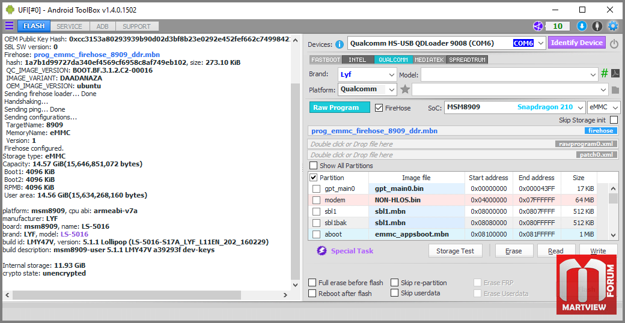Click the Write button

coord(598,251)
